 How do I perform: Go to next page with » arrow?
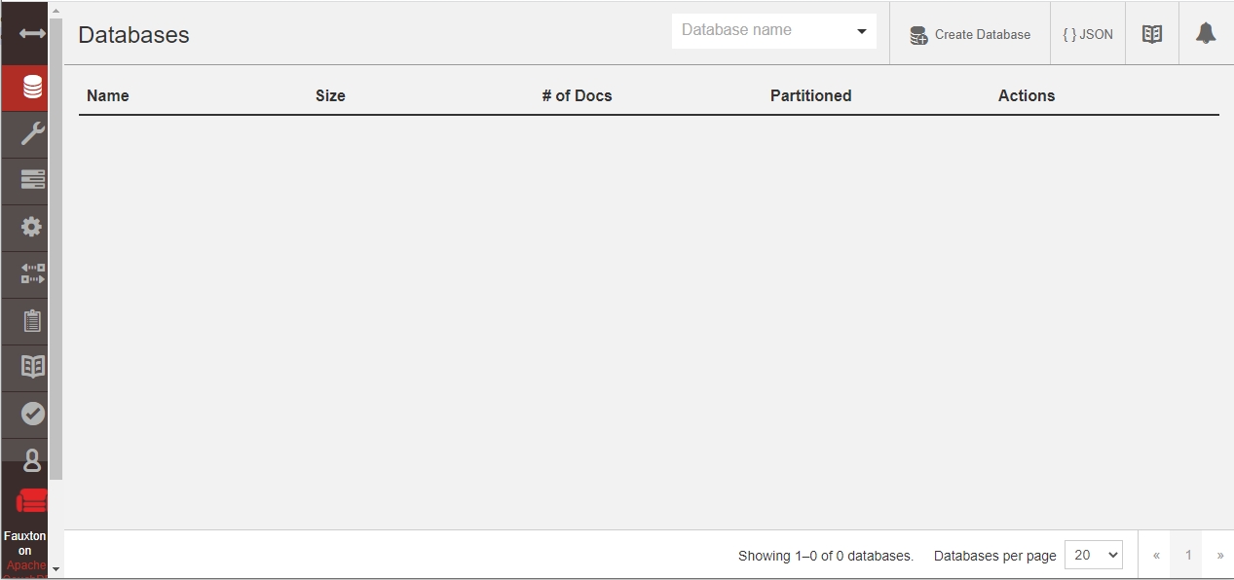tap(1219, 556)
